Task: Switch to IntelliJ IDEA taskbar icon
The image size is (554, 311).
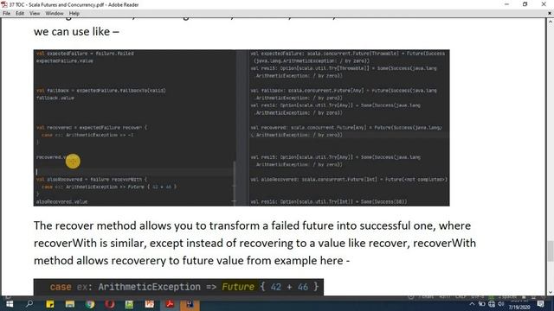Action: point(190,304)
